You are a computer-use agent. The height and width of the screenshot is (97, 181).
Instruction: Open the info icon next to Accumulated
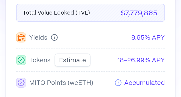coord(118,83)
